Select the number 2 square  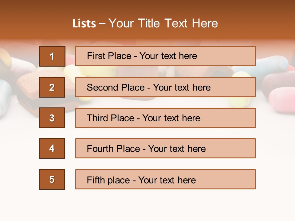click(52, 87)
